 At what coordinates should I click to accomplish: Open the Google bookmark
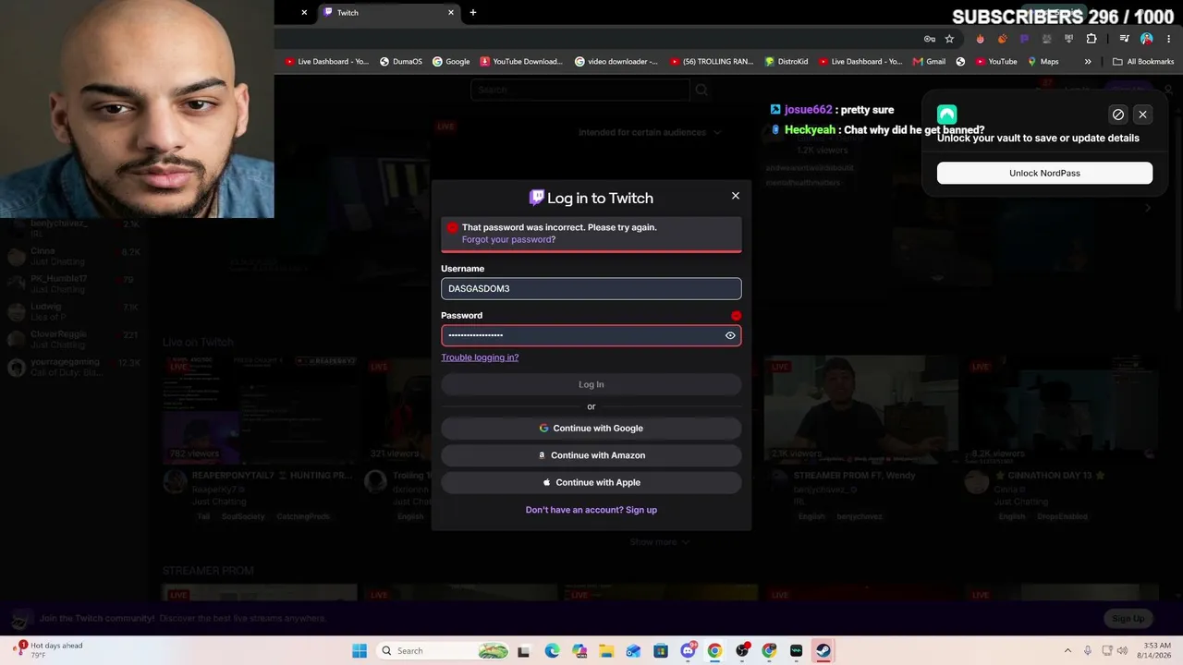point(452,62)
